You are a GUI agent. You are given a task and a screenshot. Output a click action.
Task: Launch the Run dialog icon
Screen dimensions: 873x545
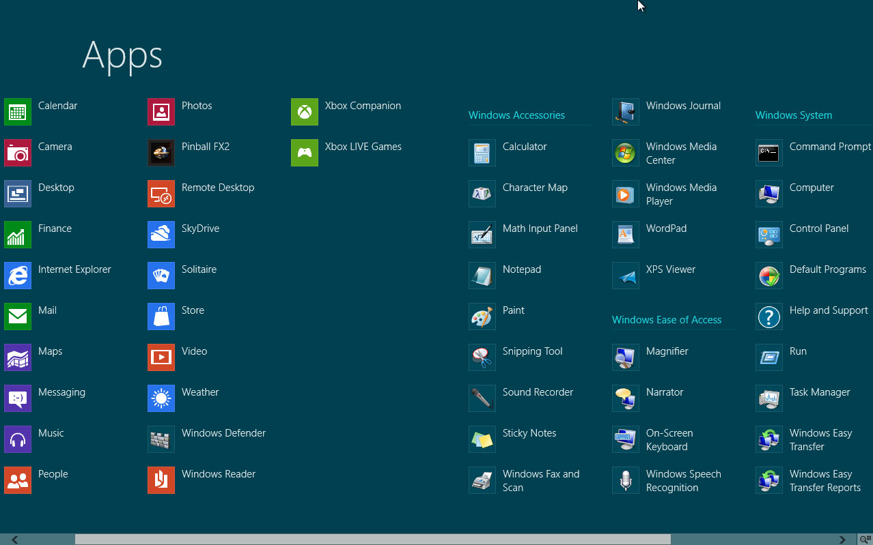(769, 357)
